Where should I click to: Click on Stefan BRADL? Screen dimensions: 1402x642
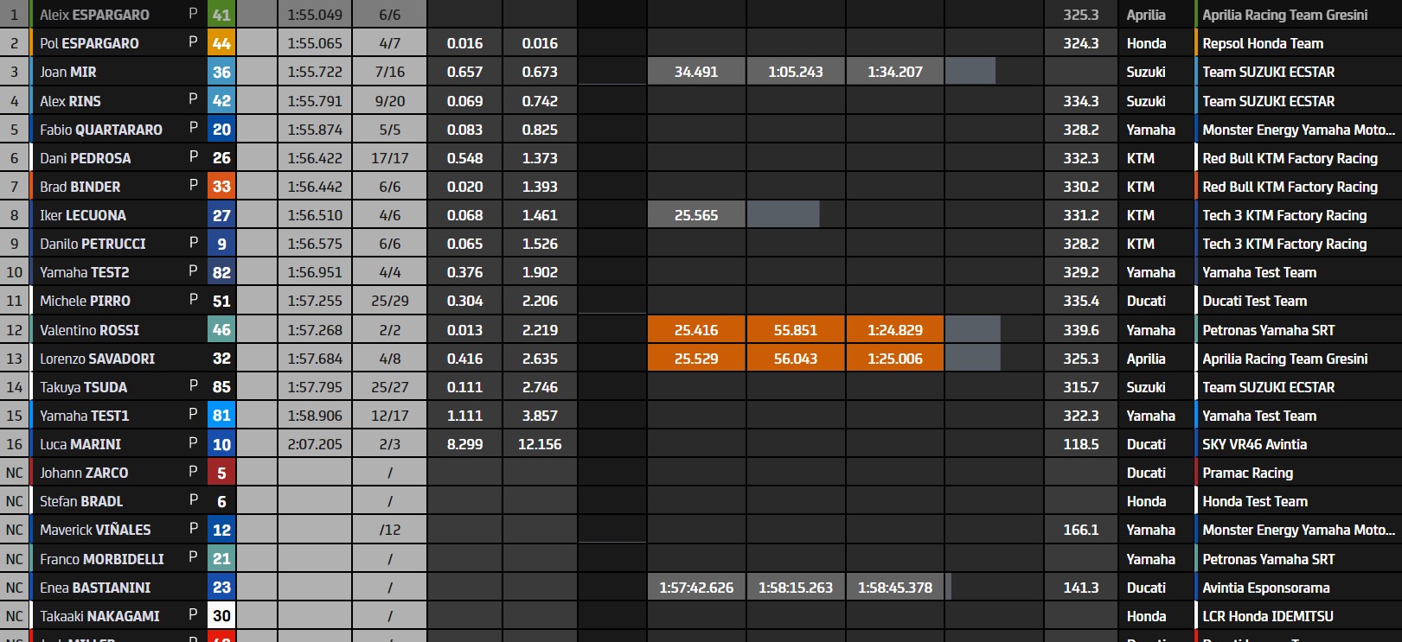point(81,501)
